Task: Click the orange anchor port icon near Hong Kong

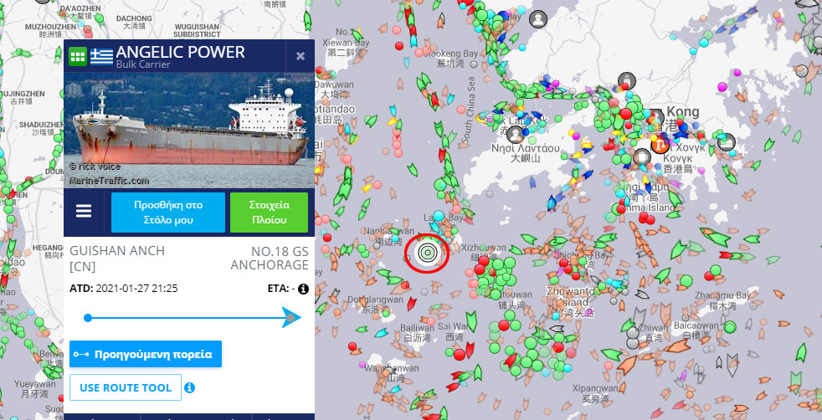Action: [659, 144]
